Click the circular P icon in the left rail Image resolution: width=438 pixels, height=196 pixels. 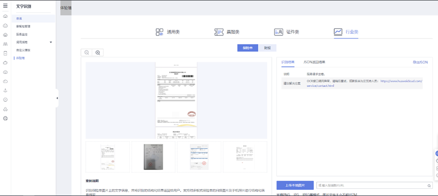(x=5, y=100)
